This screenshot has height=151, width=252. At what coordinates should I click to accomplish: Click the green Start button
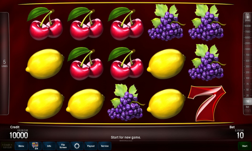tap(244, 146)
